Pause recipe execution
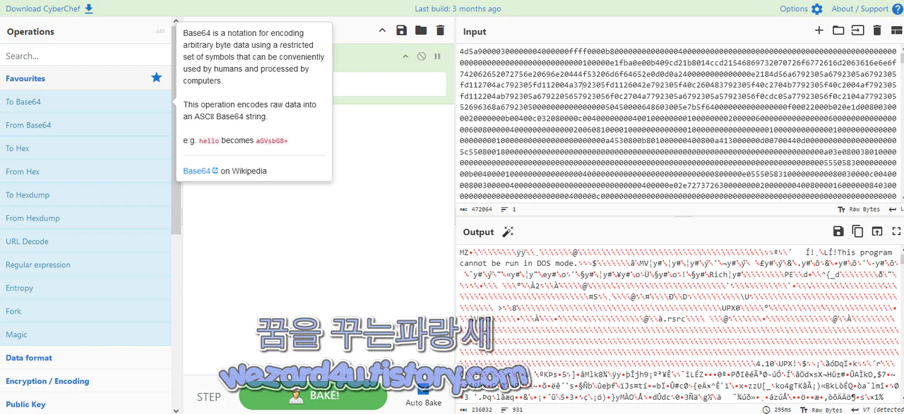Viewport: 904px width, 414px height. point(436,56)
